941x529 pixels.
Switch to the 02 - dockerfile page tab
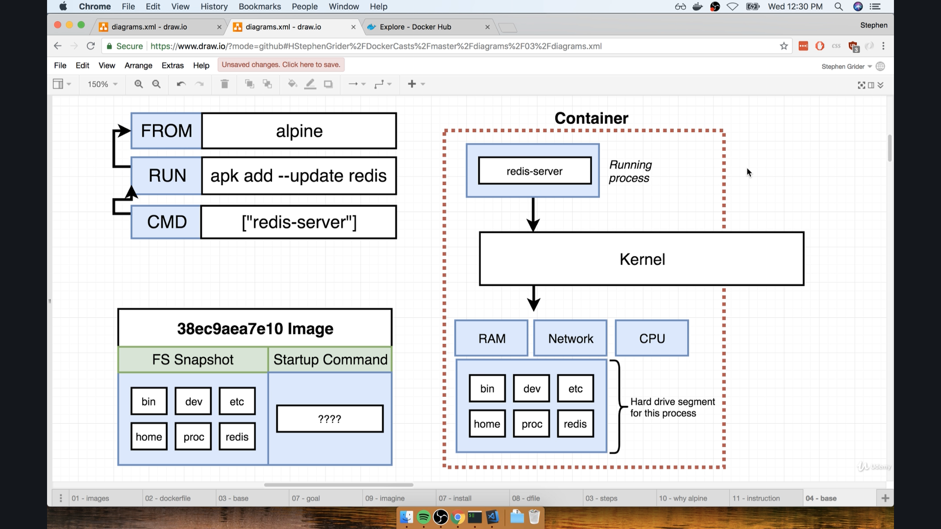tap(168, 498)
